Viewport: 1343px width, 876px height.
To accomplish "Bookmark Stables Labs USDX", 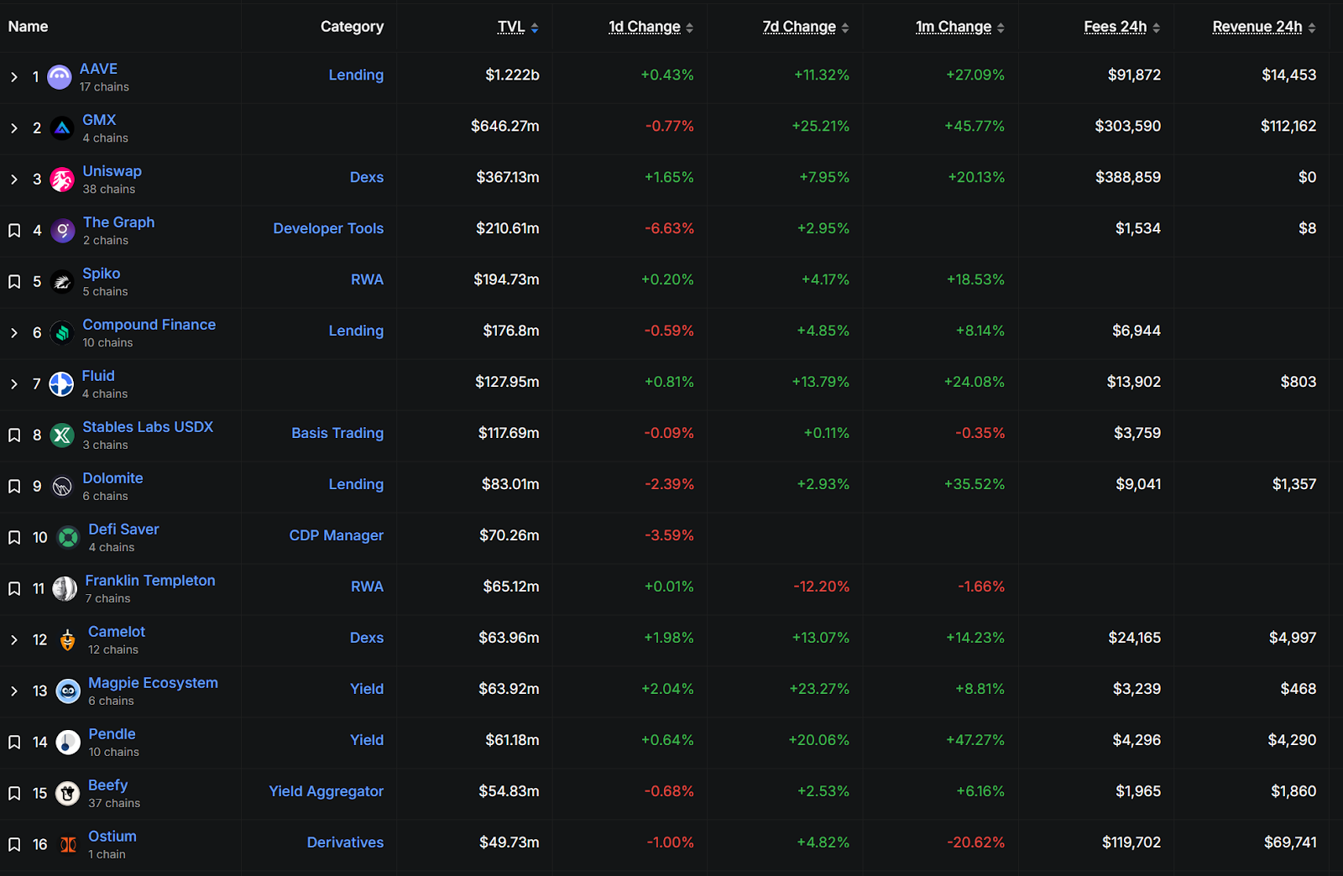I will coord(14,435).
